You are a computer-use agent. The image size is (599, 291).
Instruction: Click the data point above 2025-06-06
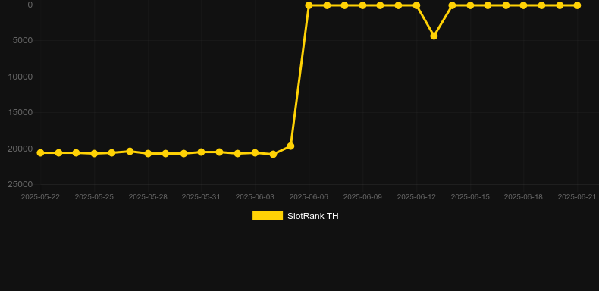point(309,5)
